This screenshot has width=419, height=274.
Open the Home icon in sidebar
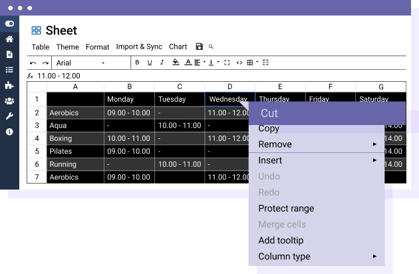click(9, 39)
